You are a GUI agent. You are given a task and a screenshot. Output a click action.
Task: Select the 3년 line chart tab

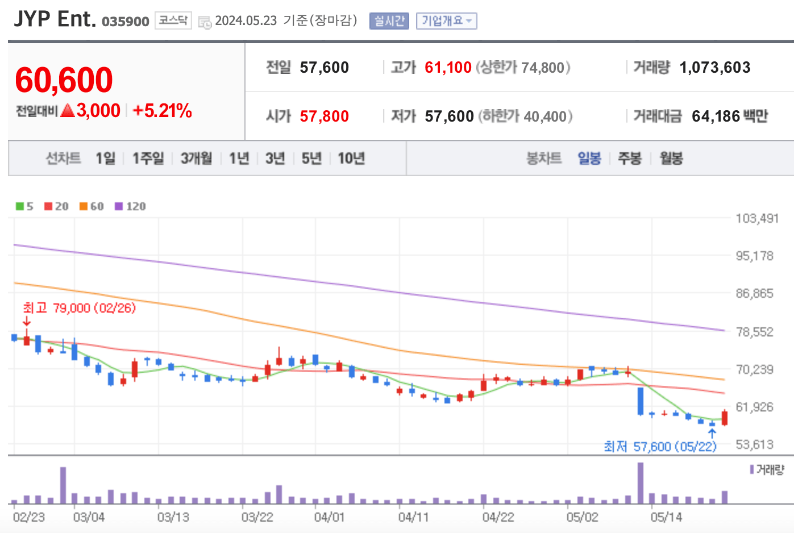tap(275, 158)
